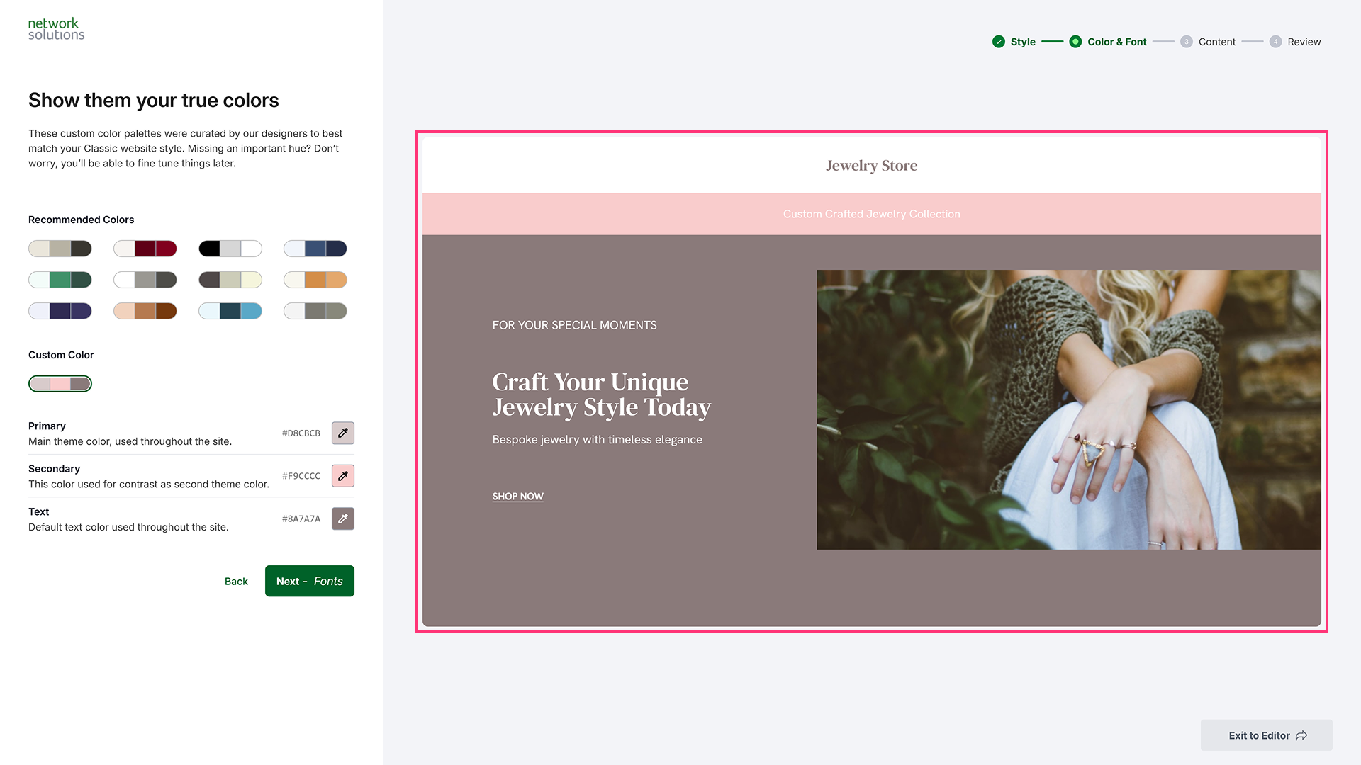Go to the Review step tab
Viewport: 1361px width, 765px height.
click(x=1304, y=42)
